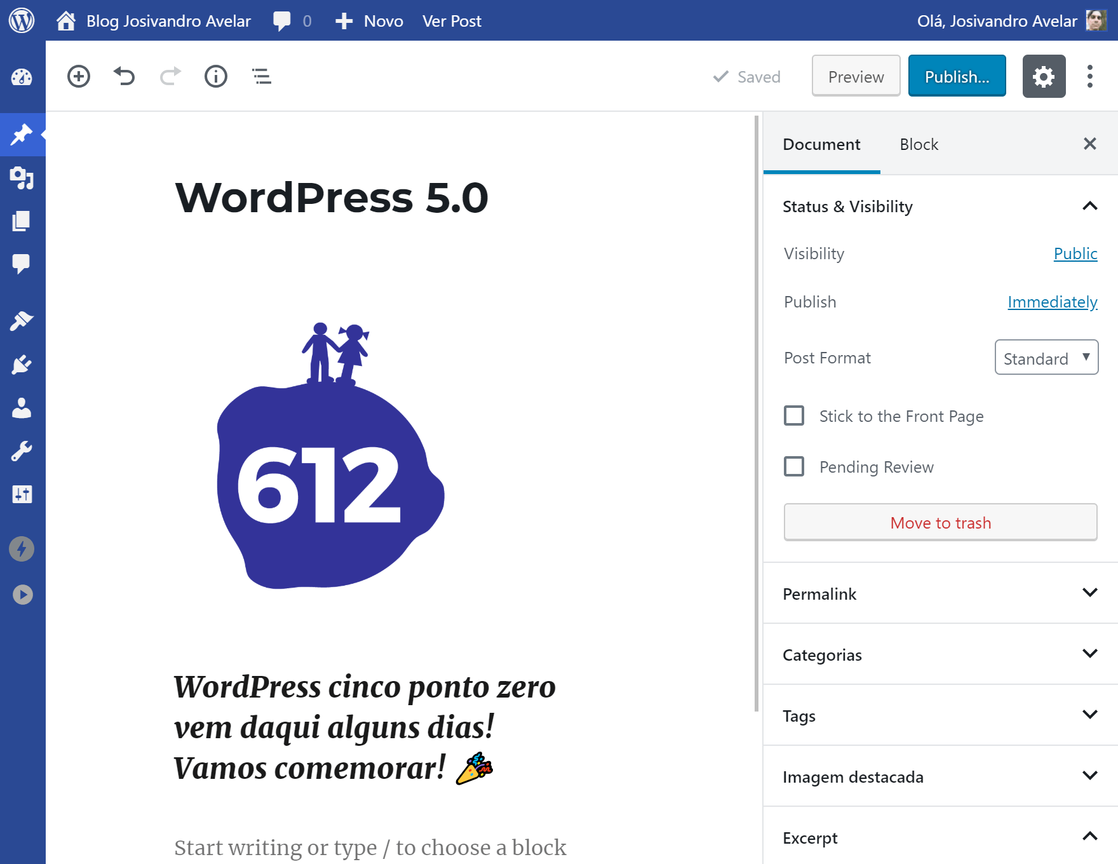This screenshot has width=1118, height=864.
Task: Click Move to trash button
Action: coord(940,522)
